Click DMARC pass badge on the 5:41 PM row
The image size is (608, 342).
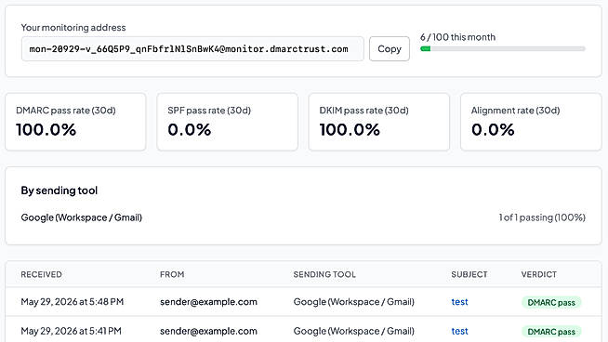coord(551,332)
